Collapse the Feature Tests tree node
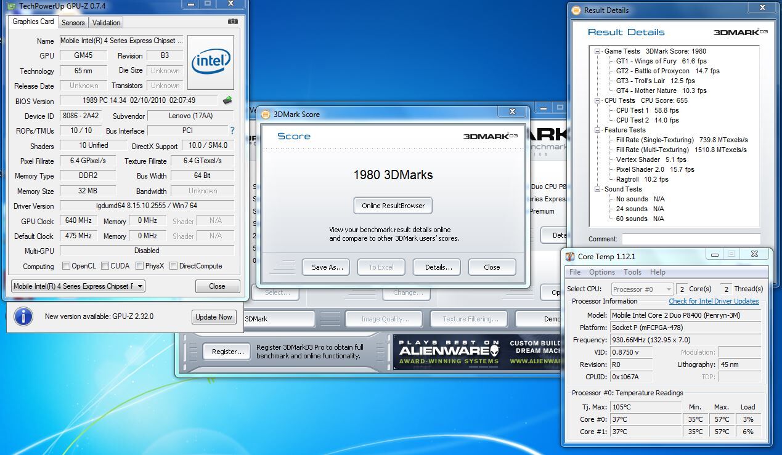This screenshot has width=782, height=455. point(597,130)
